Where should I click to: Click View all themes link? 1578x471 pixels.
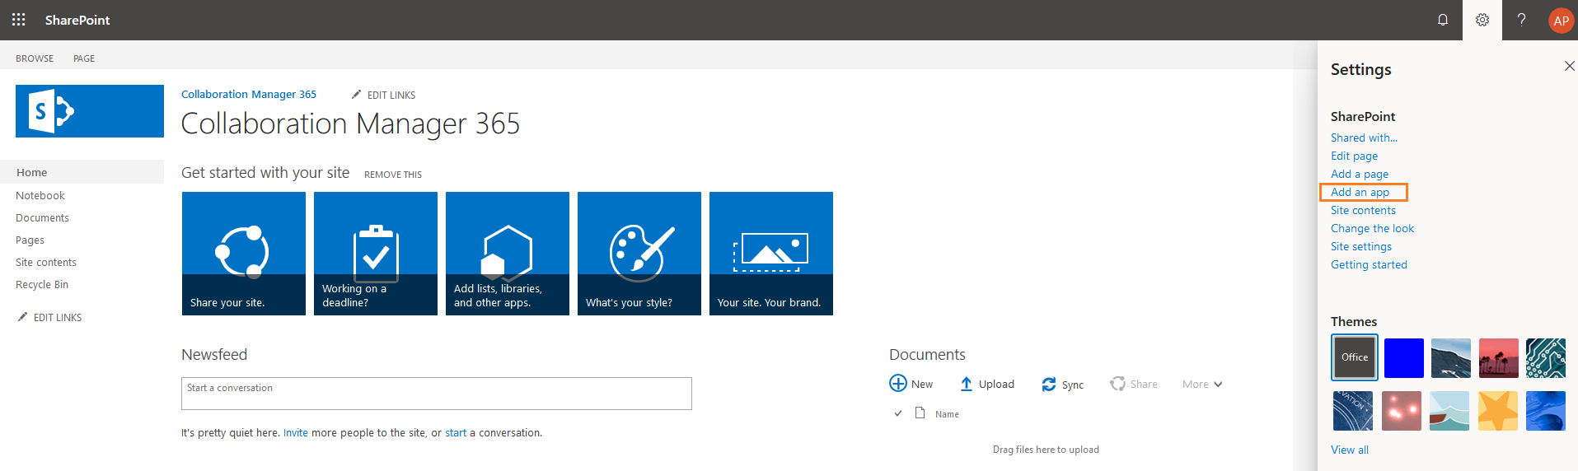pyautogui.click(x=1350, y=450)
